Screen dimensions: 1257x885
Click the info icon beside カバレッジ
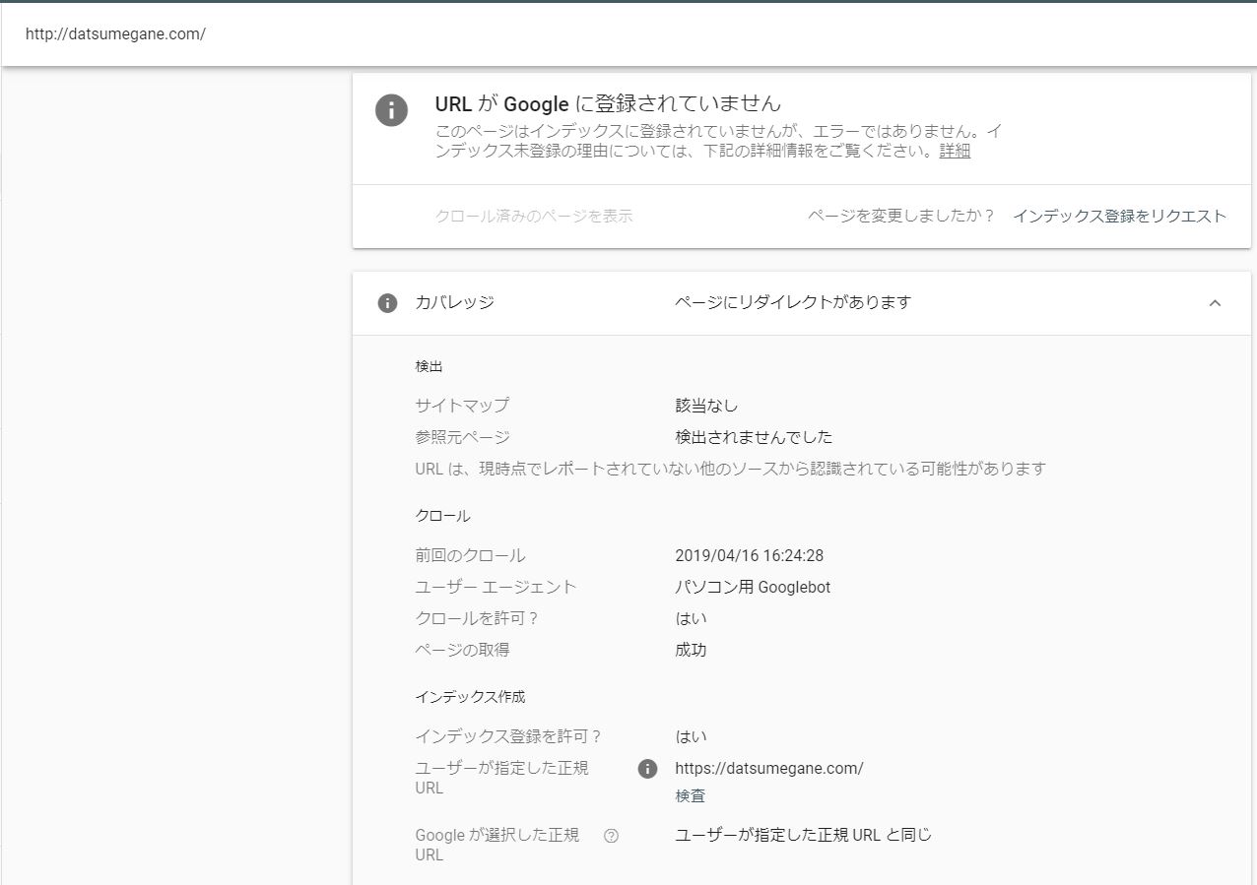(388, 302)
